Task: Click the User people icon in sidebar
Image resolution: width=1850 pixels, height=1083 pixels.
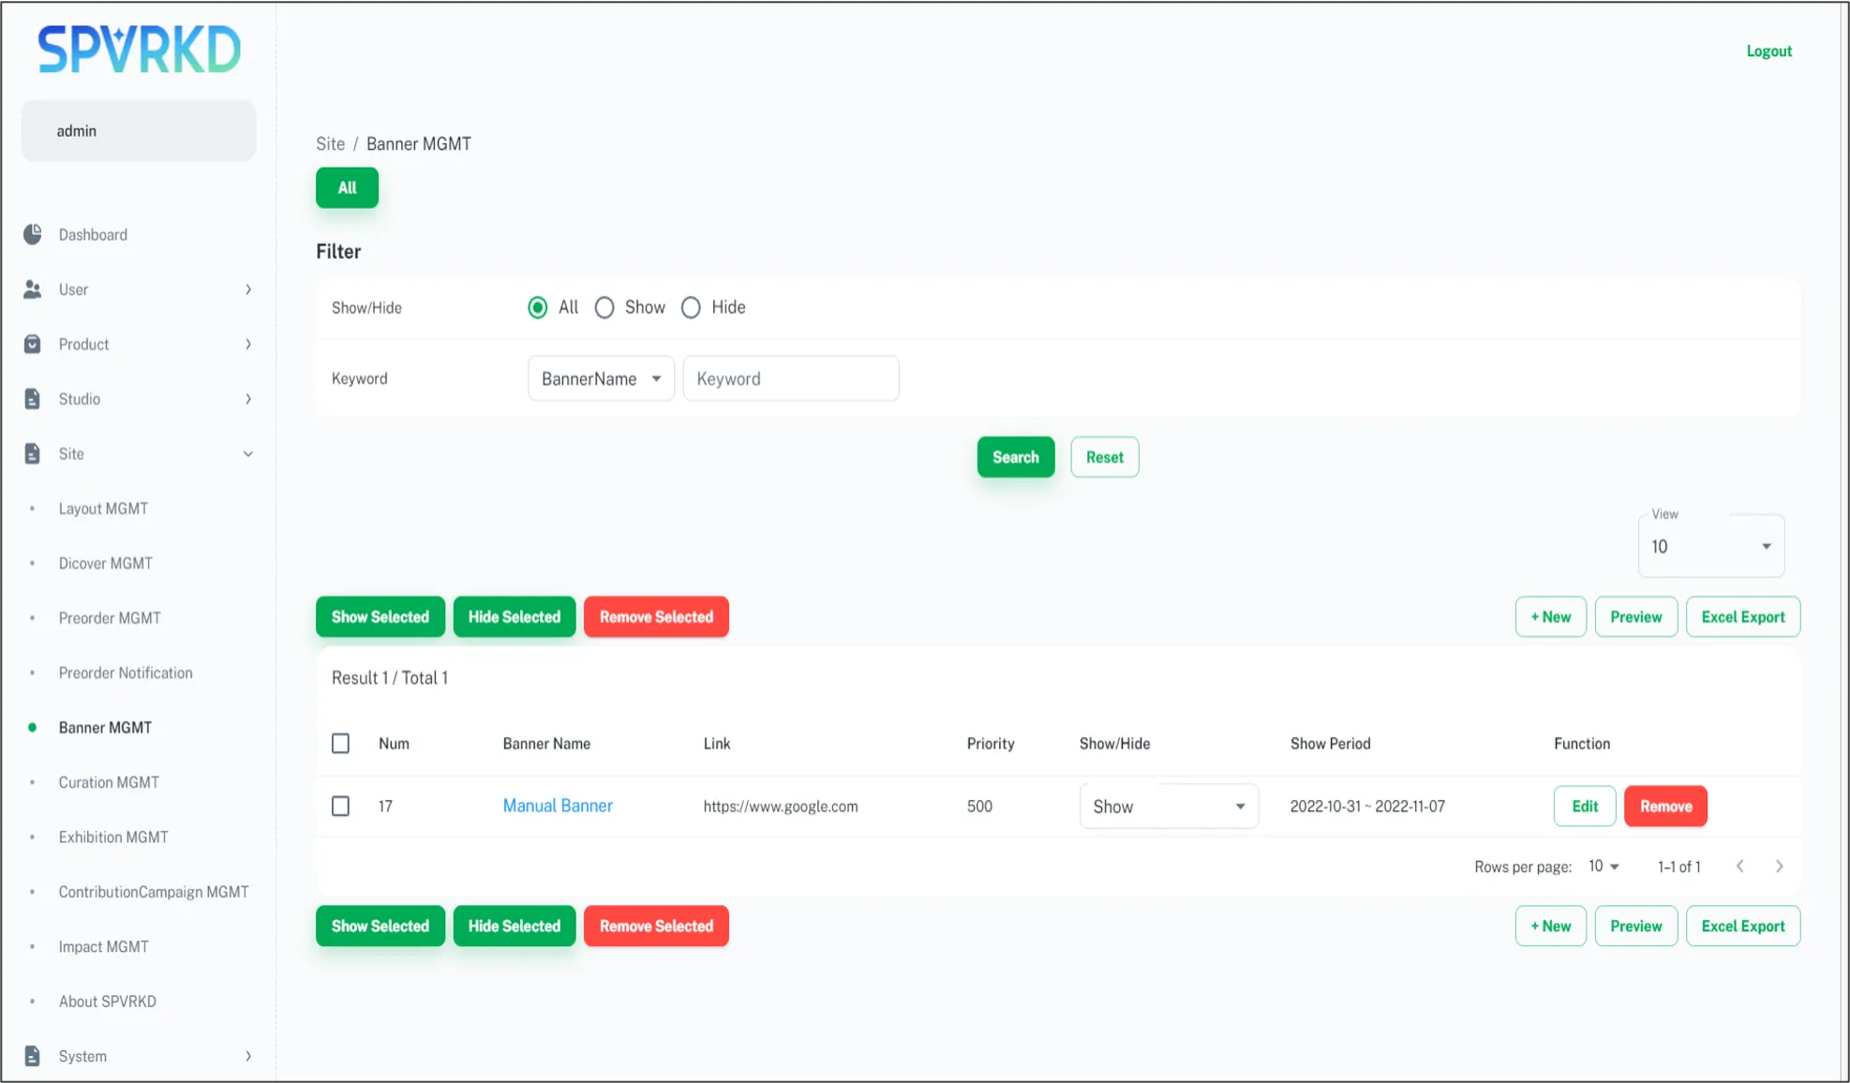Action: (x=33, y=289)
